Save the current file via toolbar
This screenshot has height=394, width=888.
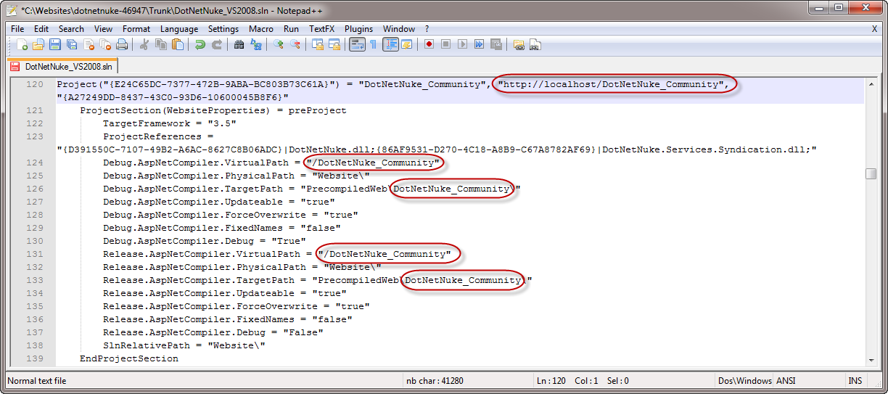(54, 45)
